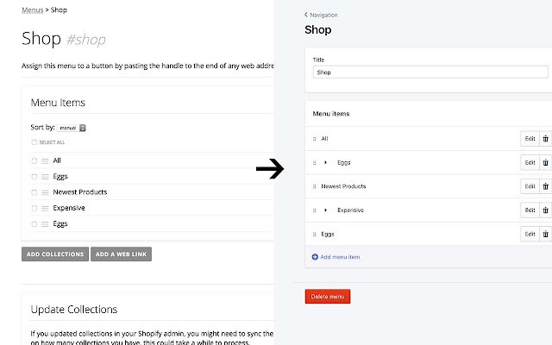Click trash icon of last Eggs row under Expensive
This screenshot has height=345, width=552.
pyautogui.click(x=545, y=234)
